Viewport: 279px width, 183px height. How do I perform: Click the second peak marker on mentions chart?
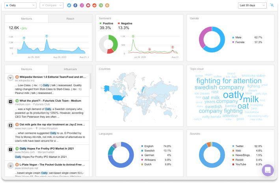(46, 36)
